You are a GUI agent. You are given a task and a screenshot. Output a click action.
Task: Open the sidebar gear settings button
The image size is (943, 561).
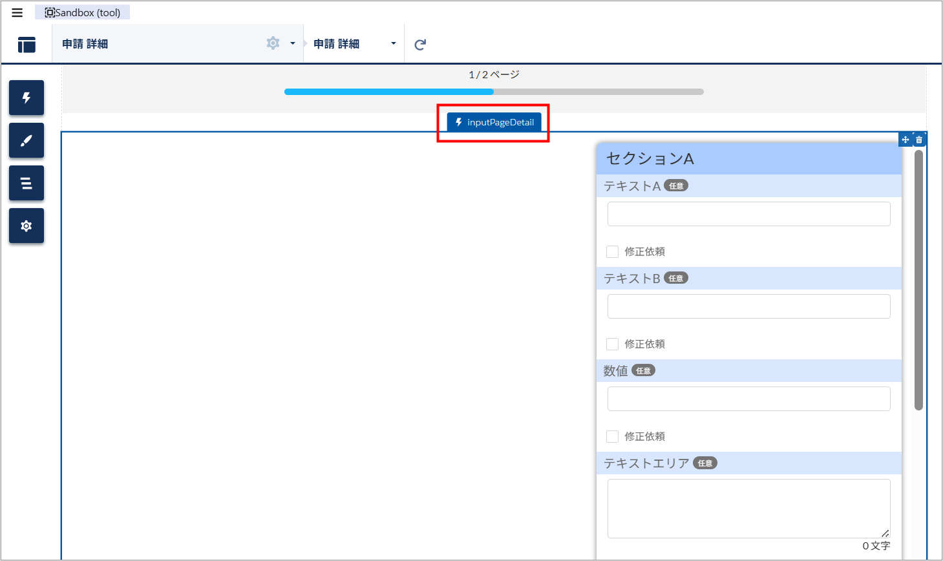[x=26, y=226]
